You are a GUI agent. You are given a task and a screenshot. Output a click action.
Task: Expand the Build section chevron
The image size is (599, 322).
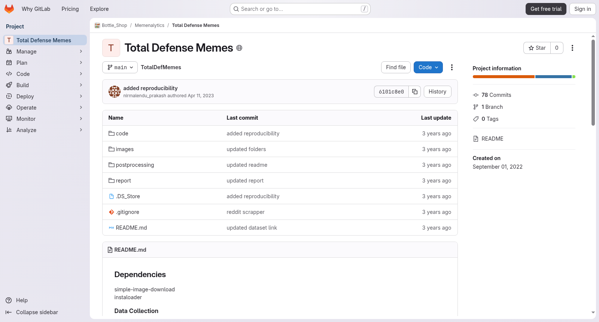tap(81, 85)
